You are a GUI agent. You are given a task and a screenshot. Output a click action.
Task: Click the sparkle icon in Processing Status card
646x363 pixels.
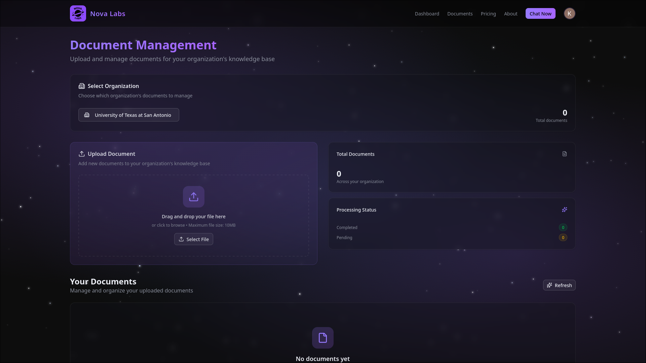(x=565, y=210)
